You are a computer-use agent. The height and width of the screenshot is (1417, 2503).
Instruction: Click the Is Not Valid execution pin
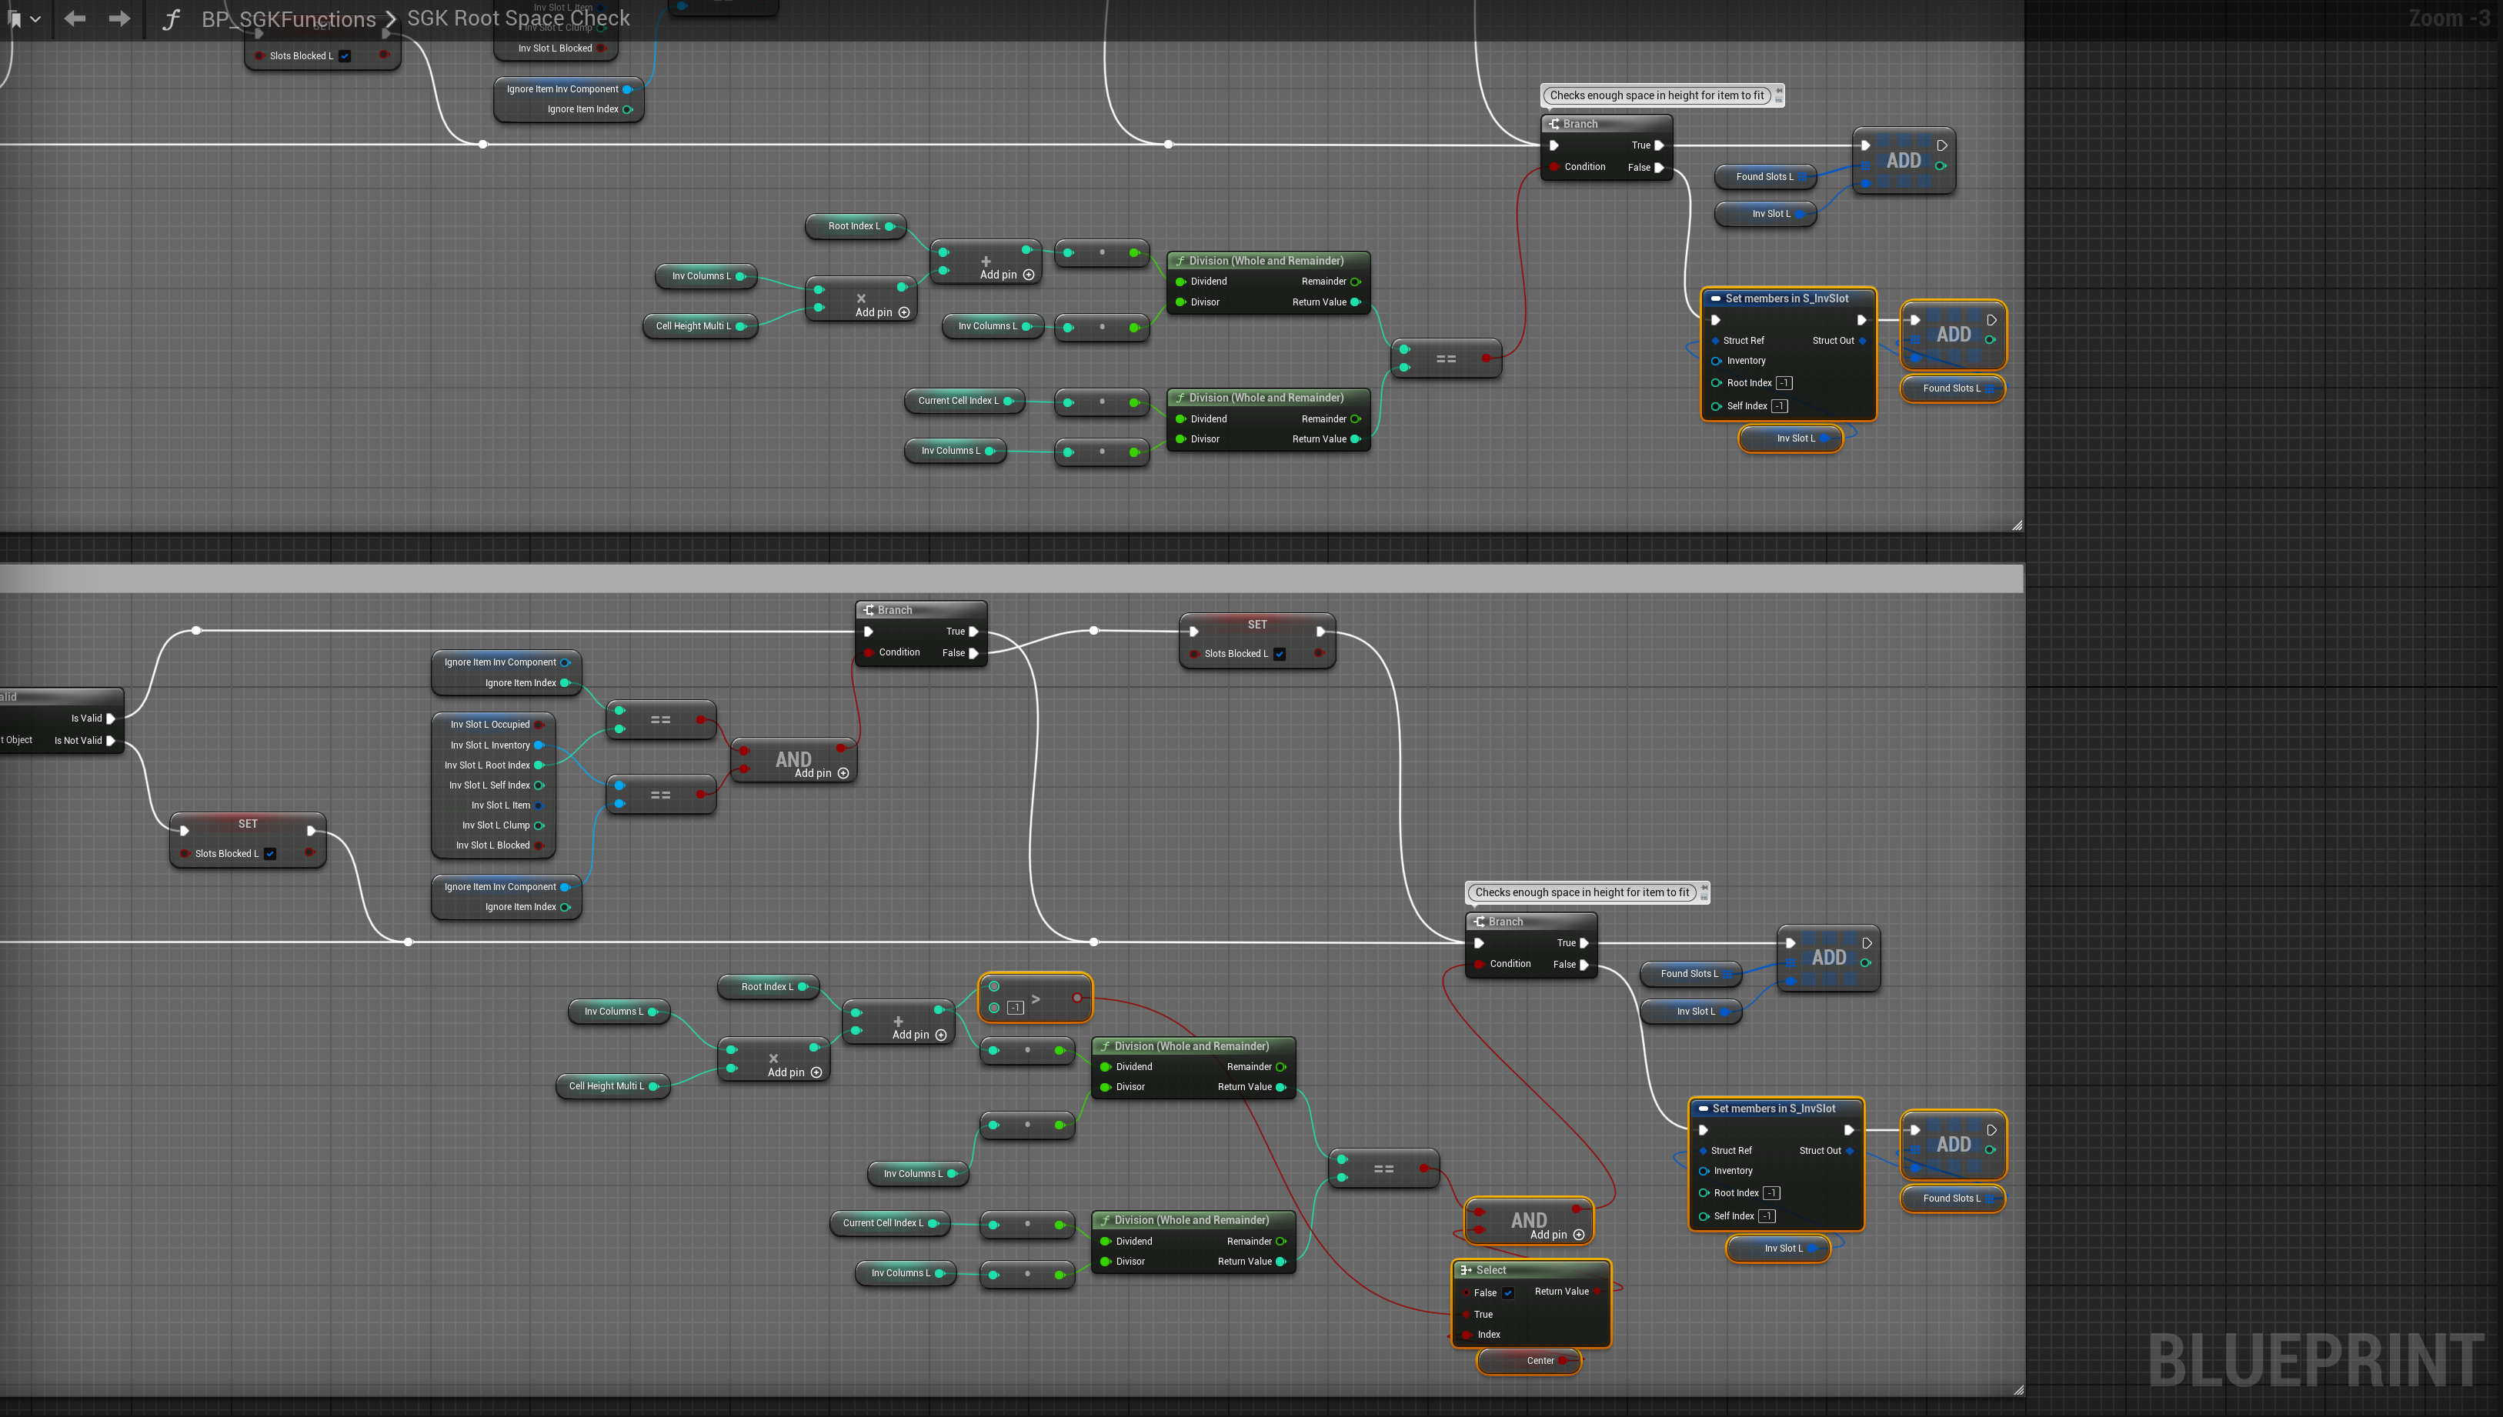[110, 741]
